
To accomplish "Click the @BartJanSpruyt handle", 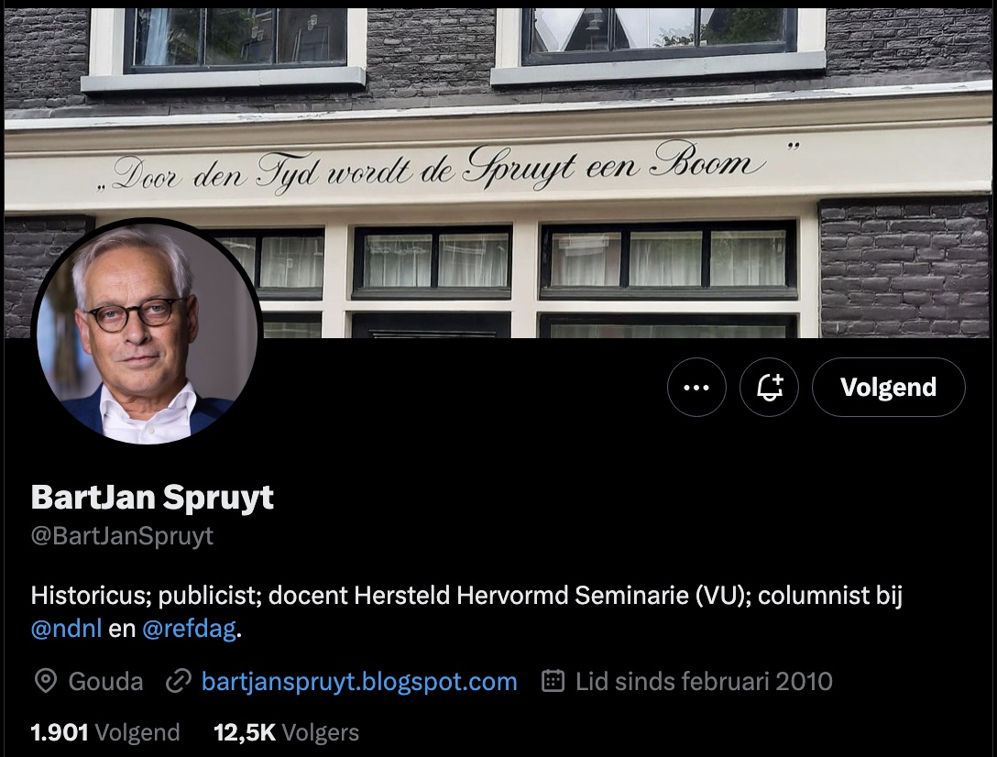I will [x=122, y=535].
